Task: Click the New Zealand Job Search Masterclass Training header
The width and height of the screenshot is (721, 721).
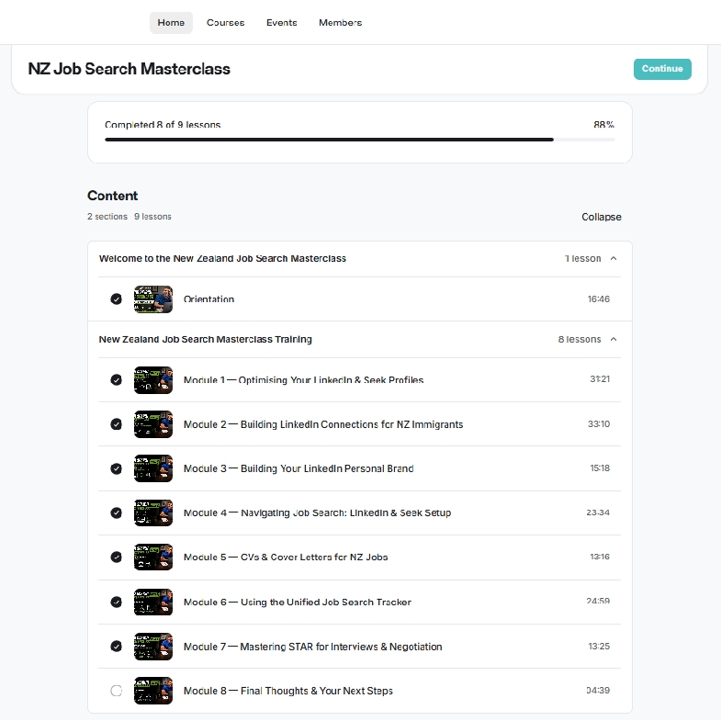Action: click(x=205, y=339)
